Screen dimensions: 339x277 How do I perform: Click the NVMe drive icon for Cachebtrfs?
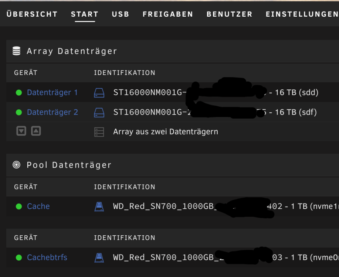99,258
